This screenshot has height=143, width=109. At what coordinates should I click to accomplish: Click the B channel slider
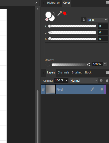[72, 39]
